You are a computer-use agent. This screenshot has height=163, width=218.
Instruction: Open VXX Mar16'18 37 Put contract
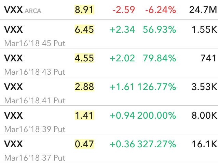109,149
